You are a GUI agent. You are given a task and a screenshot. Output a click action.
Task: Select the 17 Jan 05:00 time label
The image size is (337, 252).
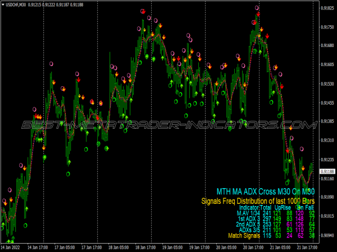pyautogui.click(x=65, y=248)
